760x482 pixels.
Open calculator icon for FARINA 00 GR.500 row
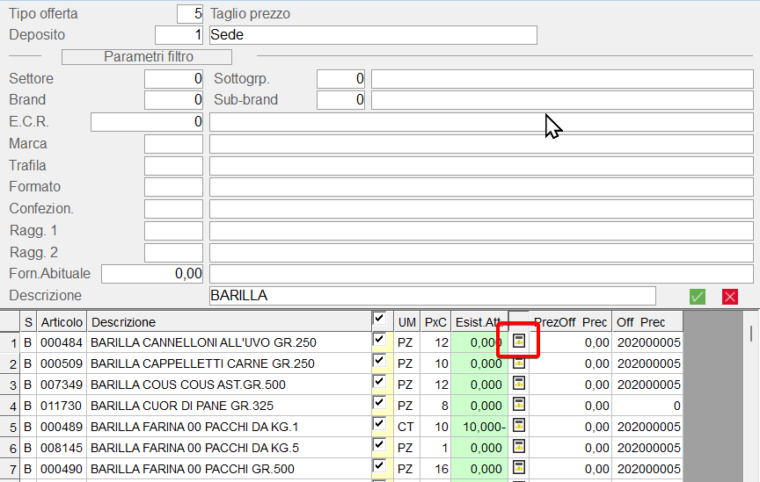click(x=519, y=467)
